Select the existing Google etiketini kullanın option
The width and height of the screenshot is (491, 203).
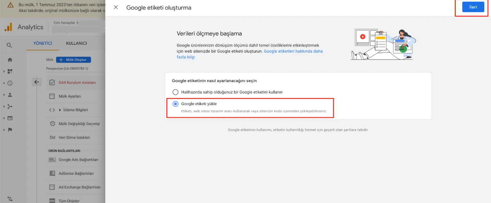(175, 92)
